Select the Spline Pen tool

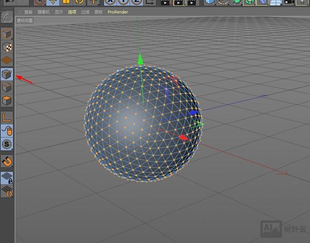click(x=223, y=2)
